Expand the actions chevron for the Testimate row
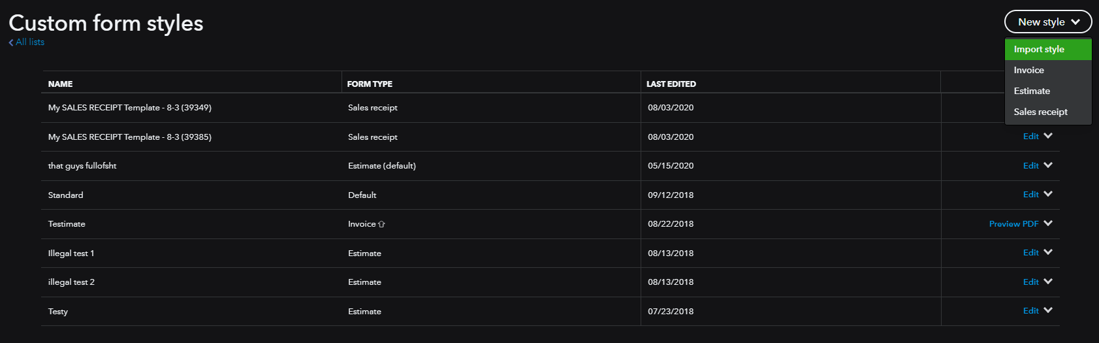Screen dimensions: 1099x343 (x=1048, y=223)
